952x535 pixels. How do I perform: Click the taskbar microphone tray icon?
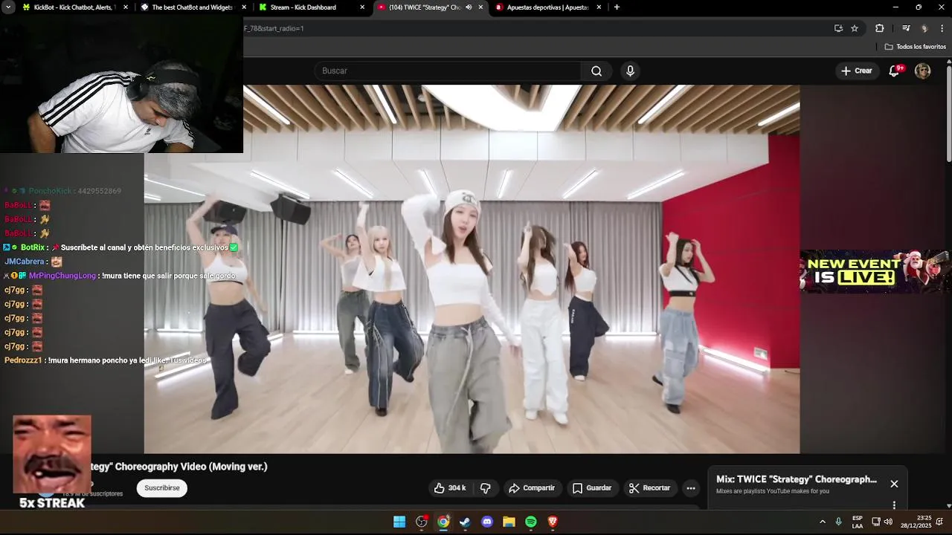(x=839, y=522)
